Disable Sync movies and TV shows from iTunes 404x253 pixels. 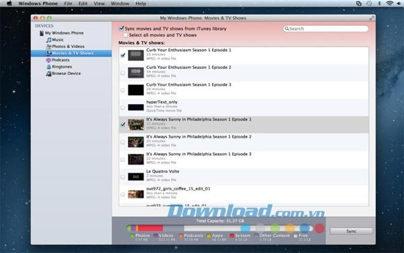(x=121, y=28)
